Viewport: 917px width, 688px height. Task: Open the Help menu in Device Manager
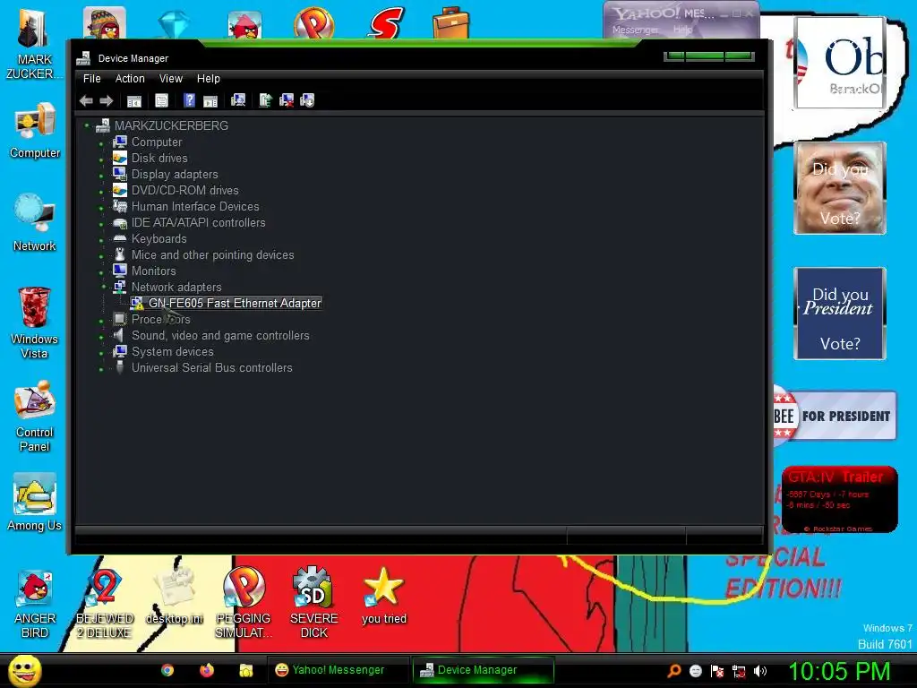(208, 79)
